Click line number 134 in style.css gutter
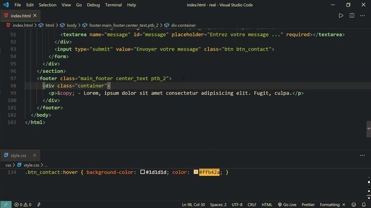The width and height of the screenshot is (371, 208). click(12, 172)
